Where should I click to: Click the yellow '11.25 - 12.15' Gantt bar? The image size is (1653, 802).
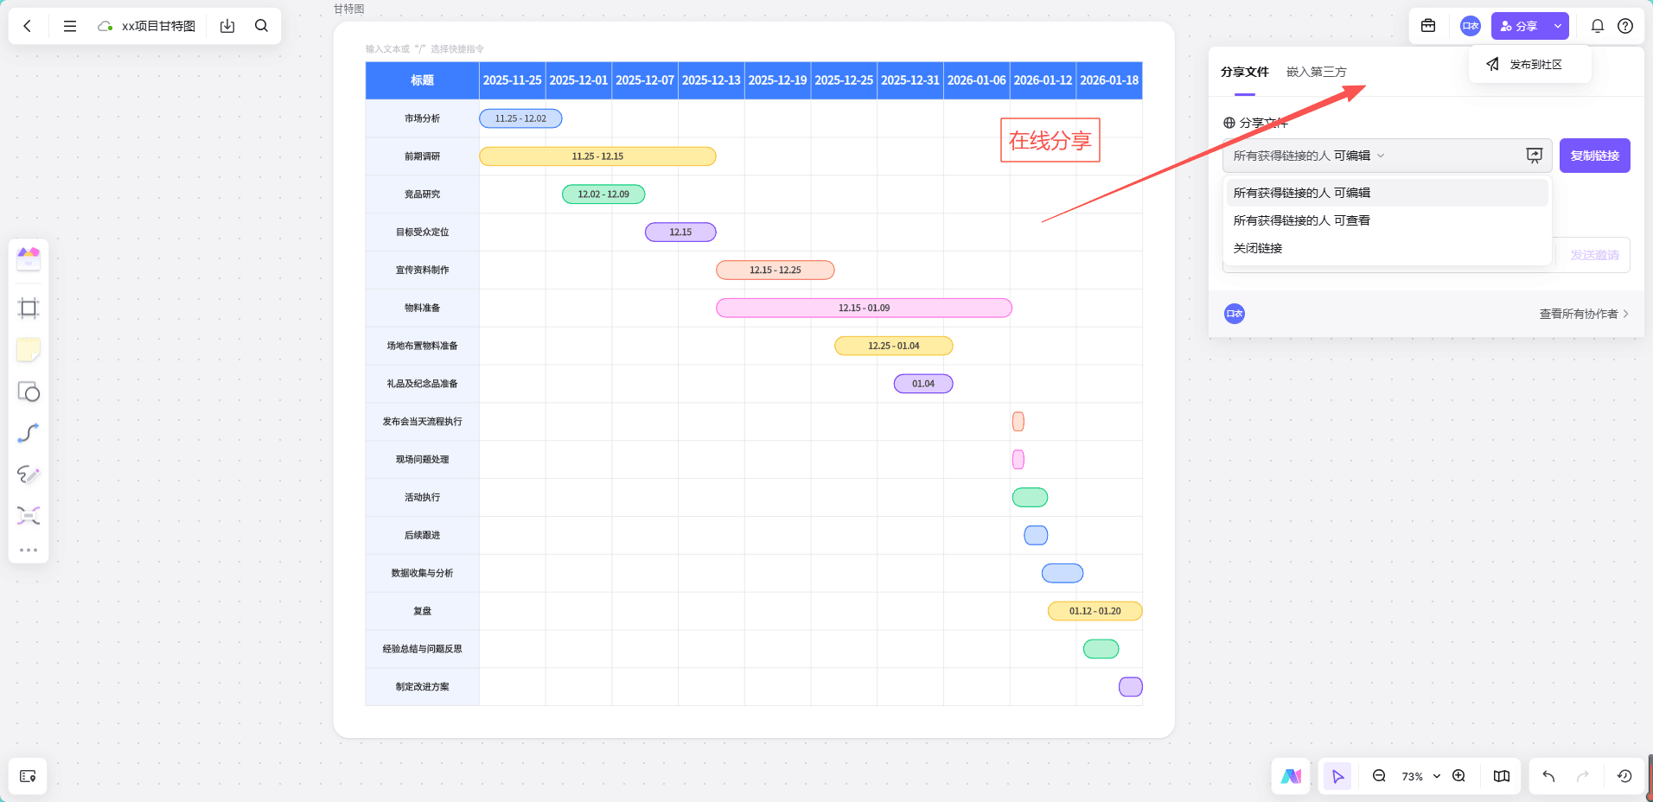597,156
